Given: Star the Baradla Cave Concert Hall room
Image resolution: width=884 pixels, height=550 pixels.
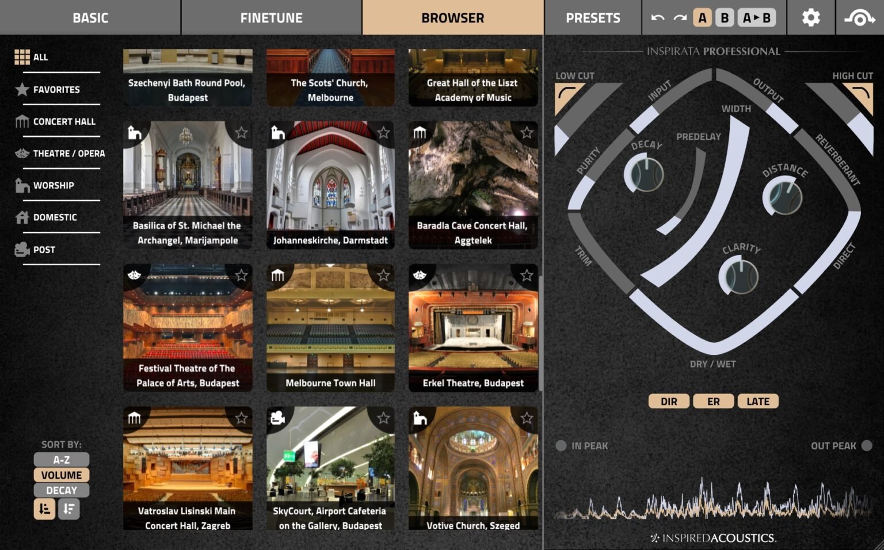Looking at the screenshot, I should tap(527, 133).
